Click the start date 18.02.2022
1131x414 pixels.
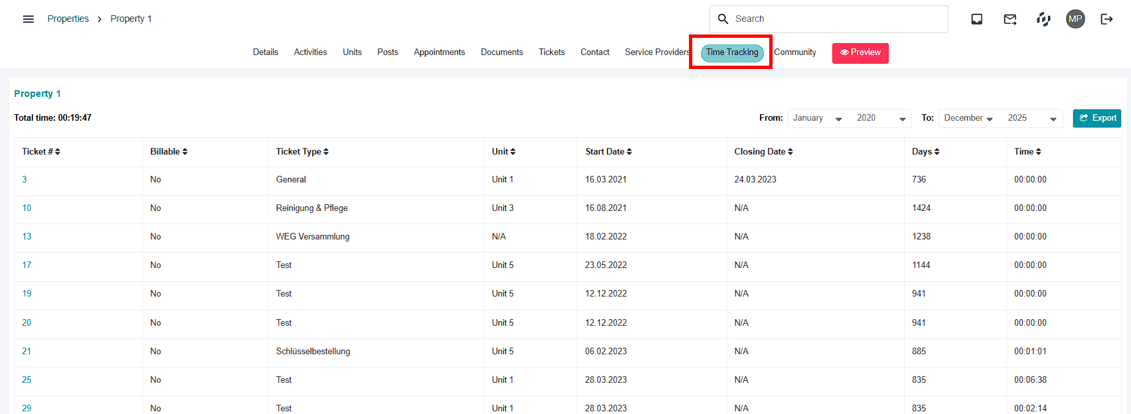click(x=606, y=237)
